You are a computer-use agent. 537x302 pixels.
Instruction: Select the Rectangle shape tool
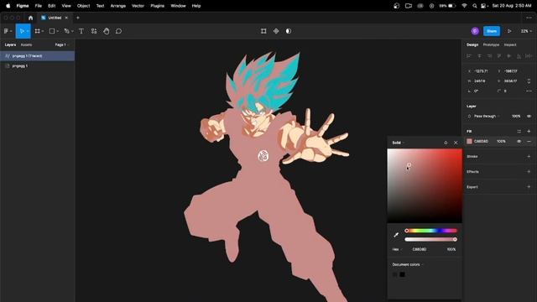pos(52,31)
